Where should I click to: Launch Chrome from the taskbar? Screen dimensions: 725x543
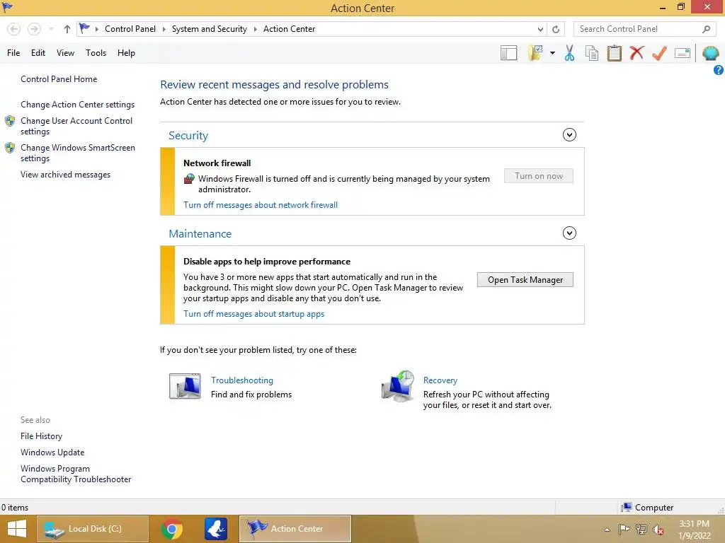[171, 529]
